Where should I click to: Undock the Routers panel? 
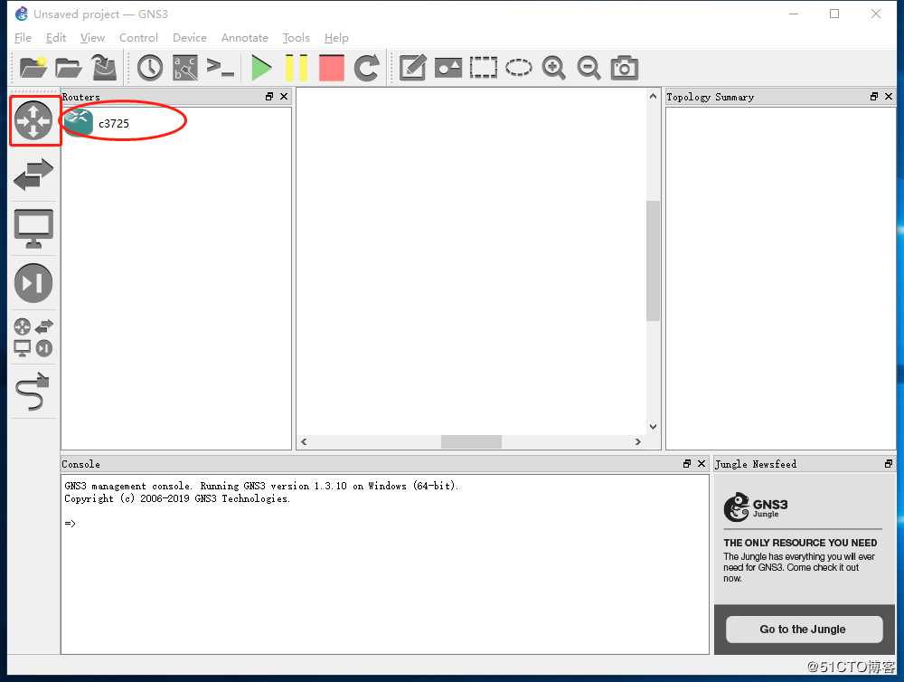tap(269, 97)
